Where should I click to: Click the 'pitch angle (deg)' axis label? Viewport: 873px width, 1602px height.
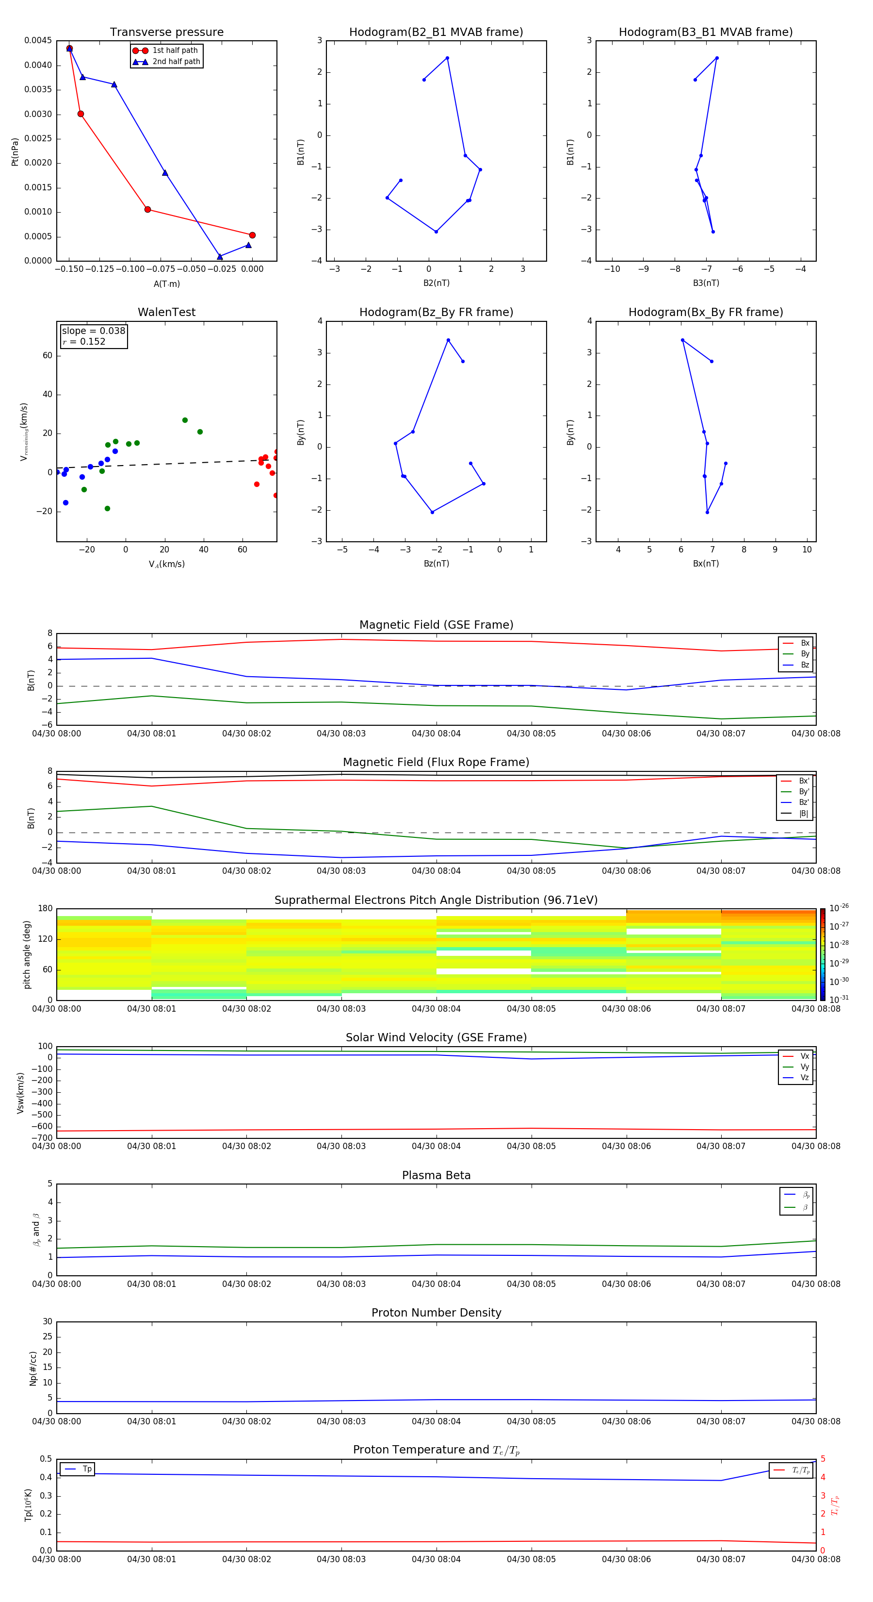click(x=27, y=954)
